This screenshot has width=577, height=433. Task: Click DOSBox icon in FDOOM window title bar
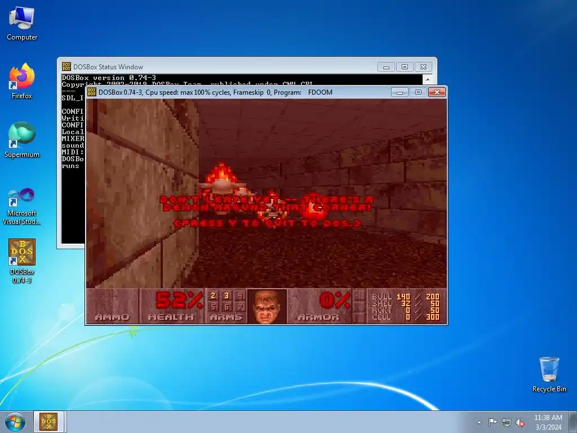click(x=92, y=92)
